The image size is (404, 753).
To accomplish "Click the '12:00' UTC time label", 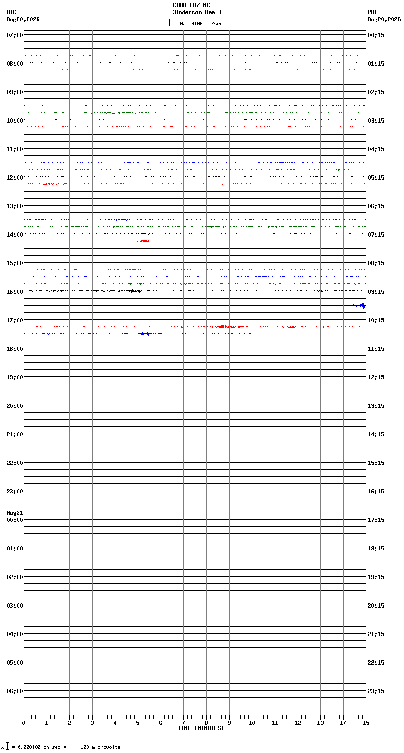I will [x=15, y=178].
